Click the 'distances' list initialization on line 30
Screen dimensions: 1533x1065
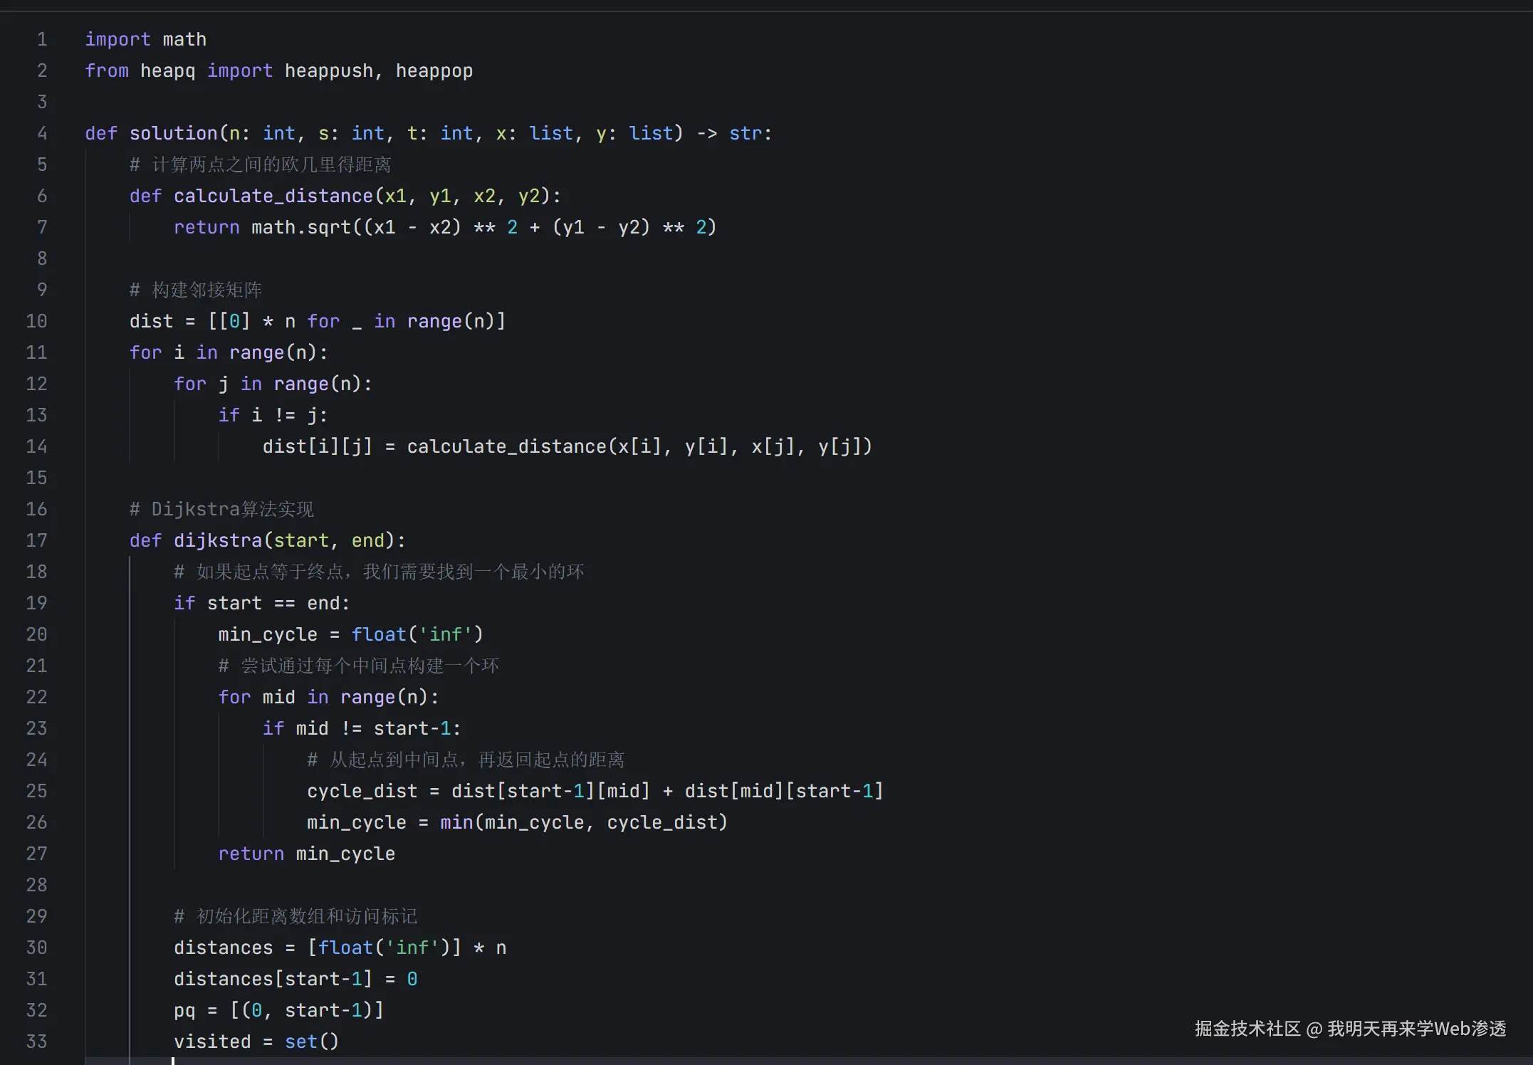(223, 948)
